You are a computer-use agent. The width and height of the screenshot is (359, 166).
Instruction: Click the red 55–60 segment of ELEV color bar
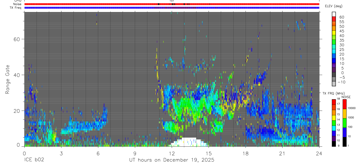tap(334, 19)
